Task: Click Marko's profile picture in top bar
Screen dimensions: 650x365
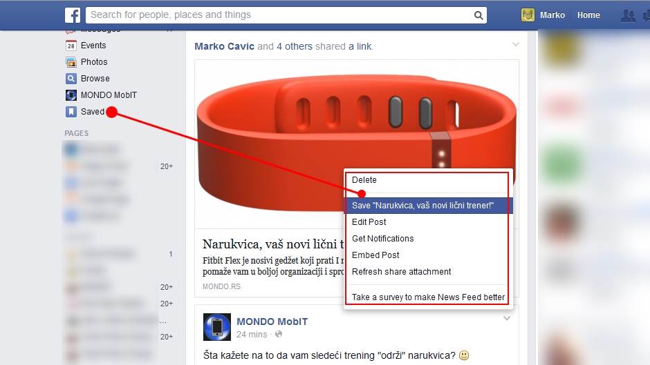Action: tap(528, 15)
